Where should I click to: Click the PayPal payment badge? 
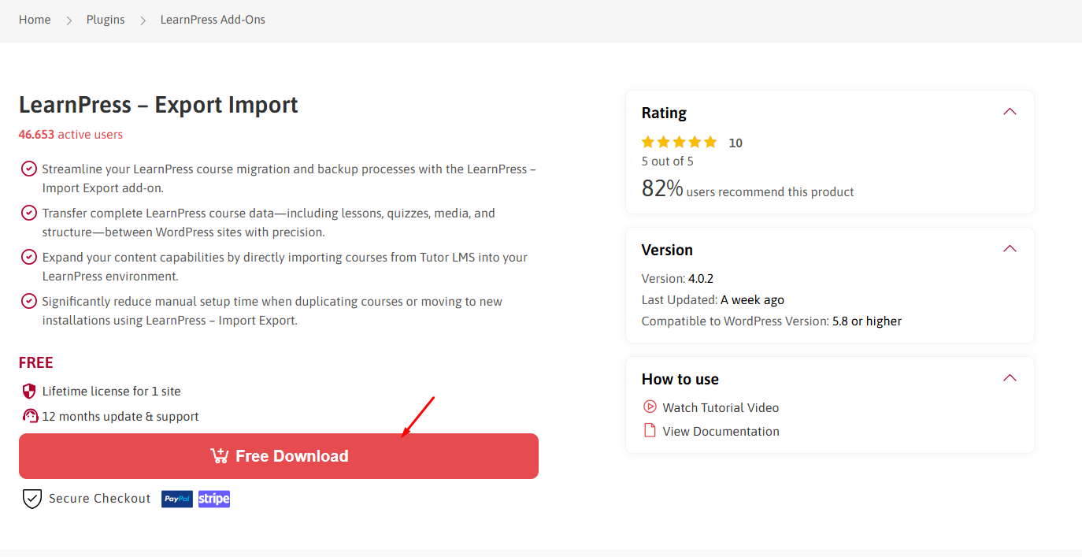177,499
